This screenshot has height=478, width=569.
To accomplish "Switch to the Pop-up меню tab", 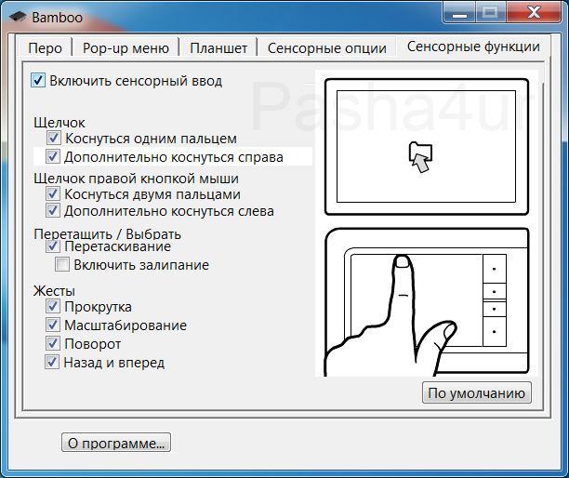I will [126, 47].
